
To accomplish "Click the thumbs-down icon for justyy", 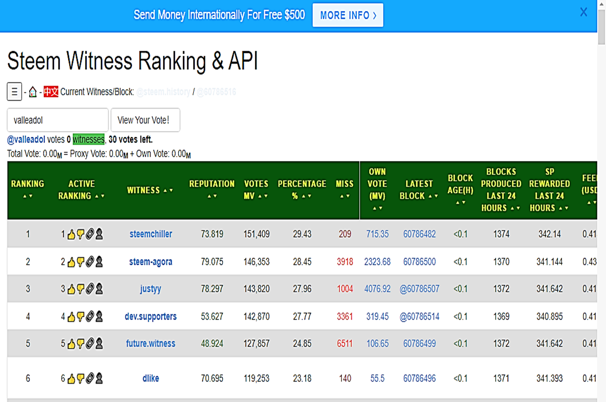I will tap(80, 289).
